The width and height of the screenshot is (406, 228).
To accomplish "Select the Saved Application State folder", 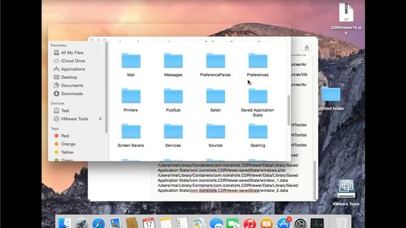I will (258, 96).
